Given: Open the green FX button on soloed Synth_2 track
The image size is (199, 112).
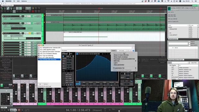Looking at the screenshot, I should coord(32,33).
